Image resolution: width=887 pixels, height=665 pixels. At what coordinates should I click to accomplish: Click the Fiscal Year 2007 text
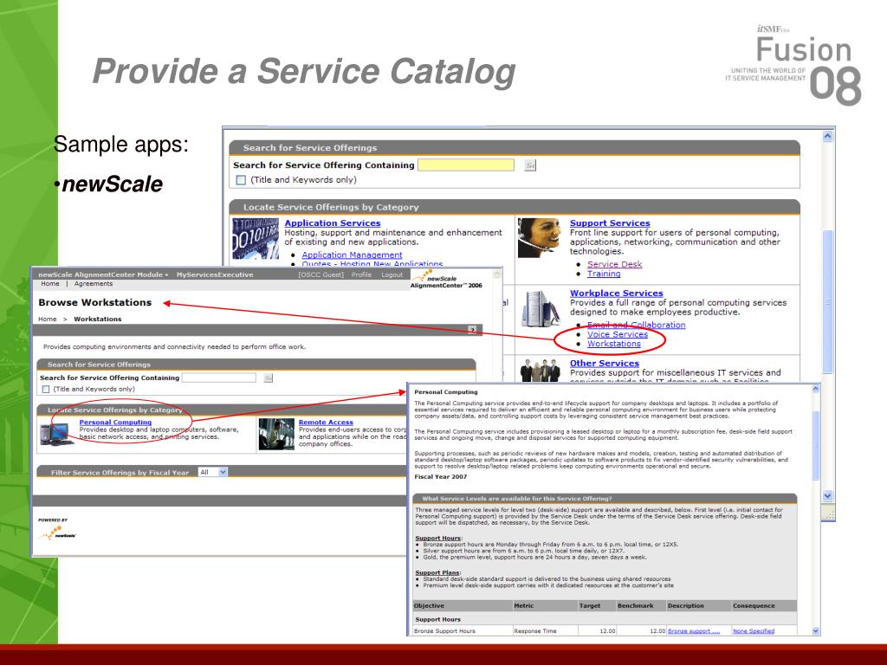[441, 477]
